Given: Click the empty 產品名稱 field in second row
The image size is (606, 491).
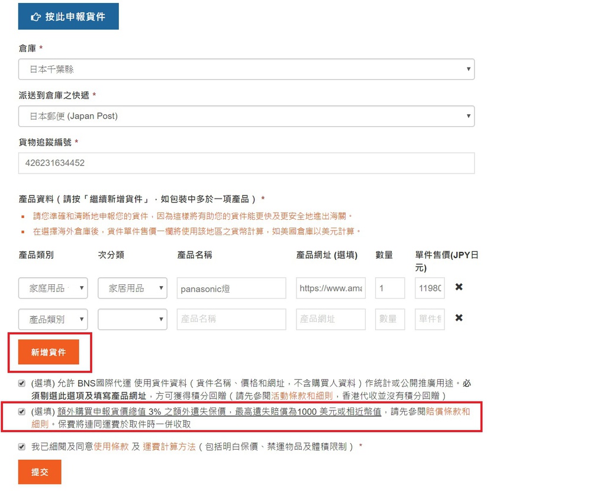Looking at the screenshot, I should coord(231,319).
